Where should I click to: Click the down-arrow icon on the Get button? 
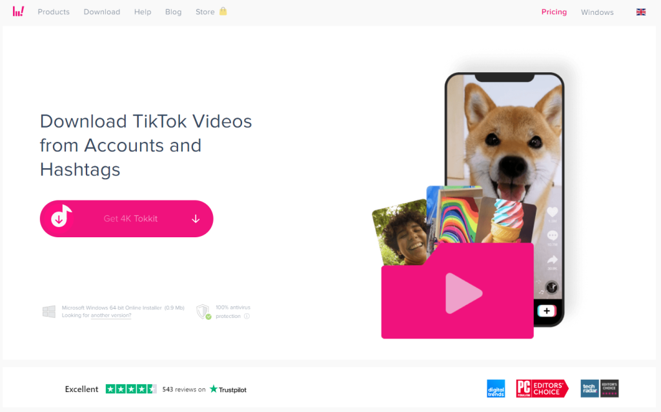point(195,219)
